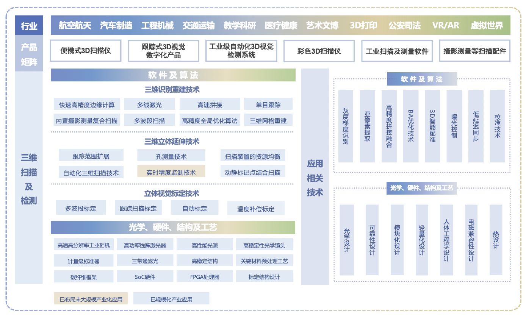Select the SoC硬件 cell
This screenshot has height=315, width=526.
click(145, 276)
